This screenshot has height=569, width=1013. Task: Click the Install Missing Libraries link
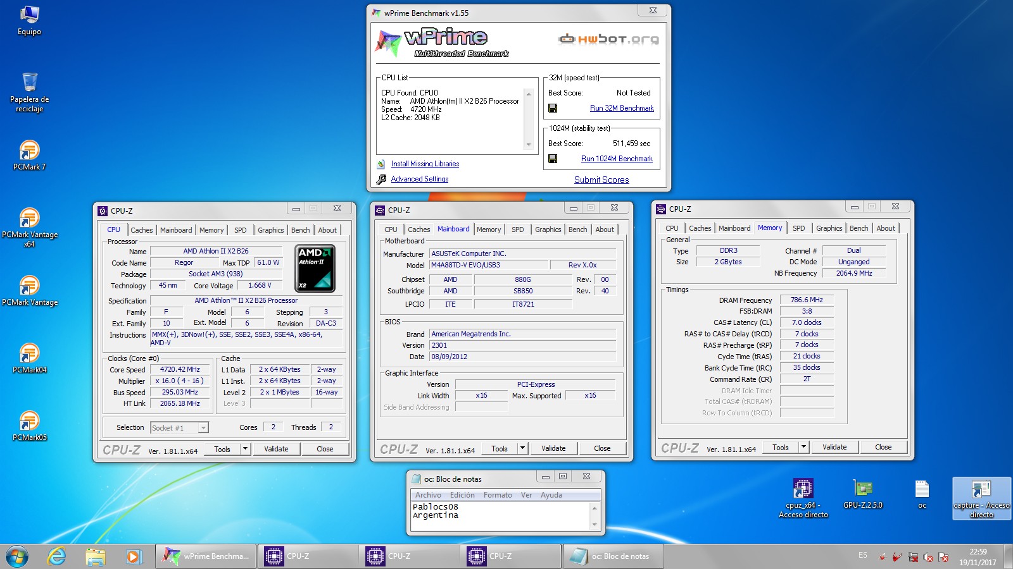(x=425, y=164)
